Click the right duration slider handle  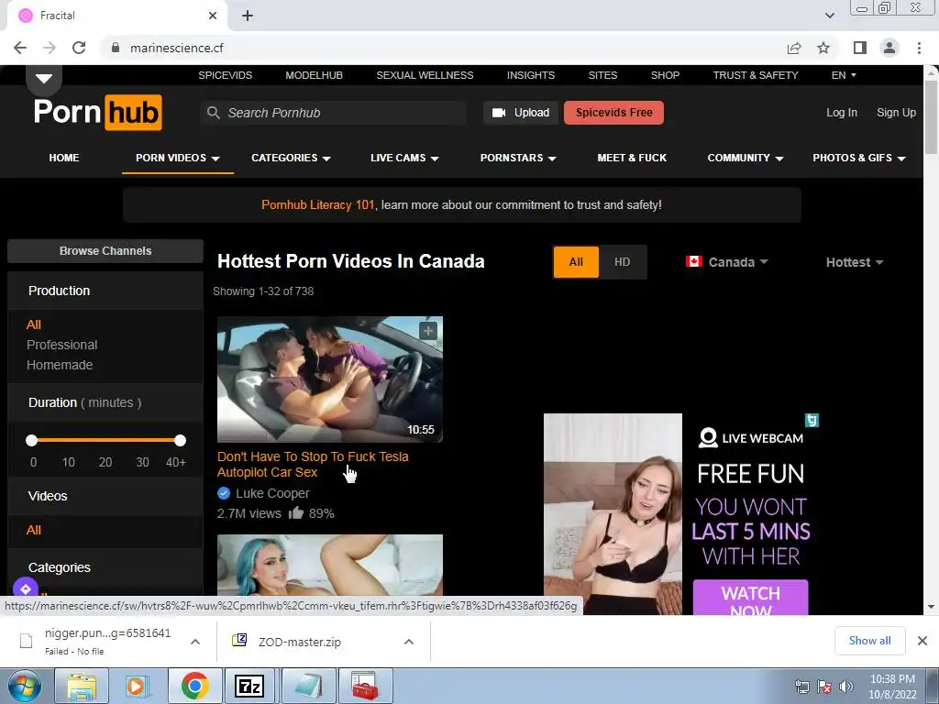click(x=181, y=441)
